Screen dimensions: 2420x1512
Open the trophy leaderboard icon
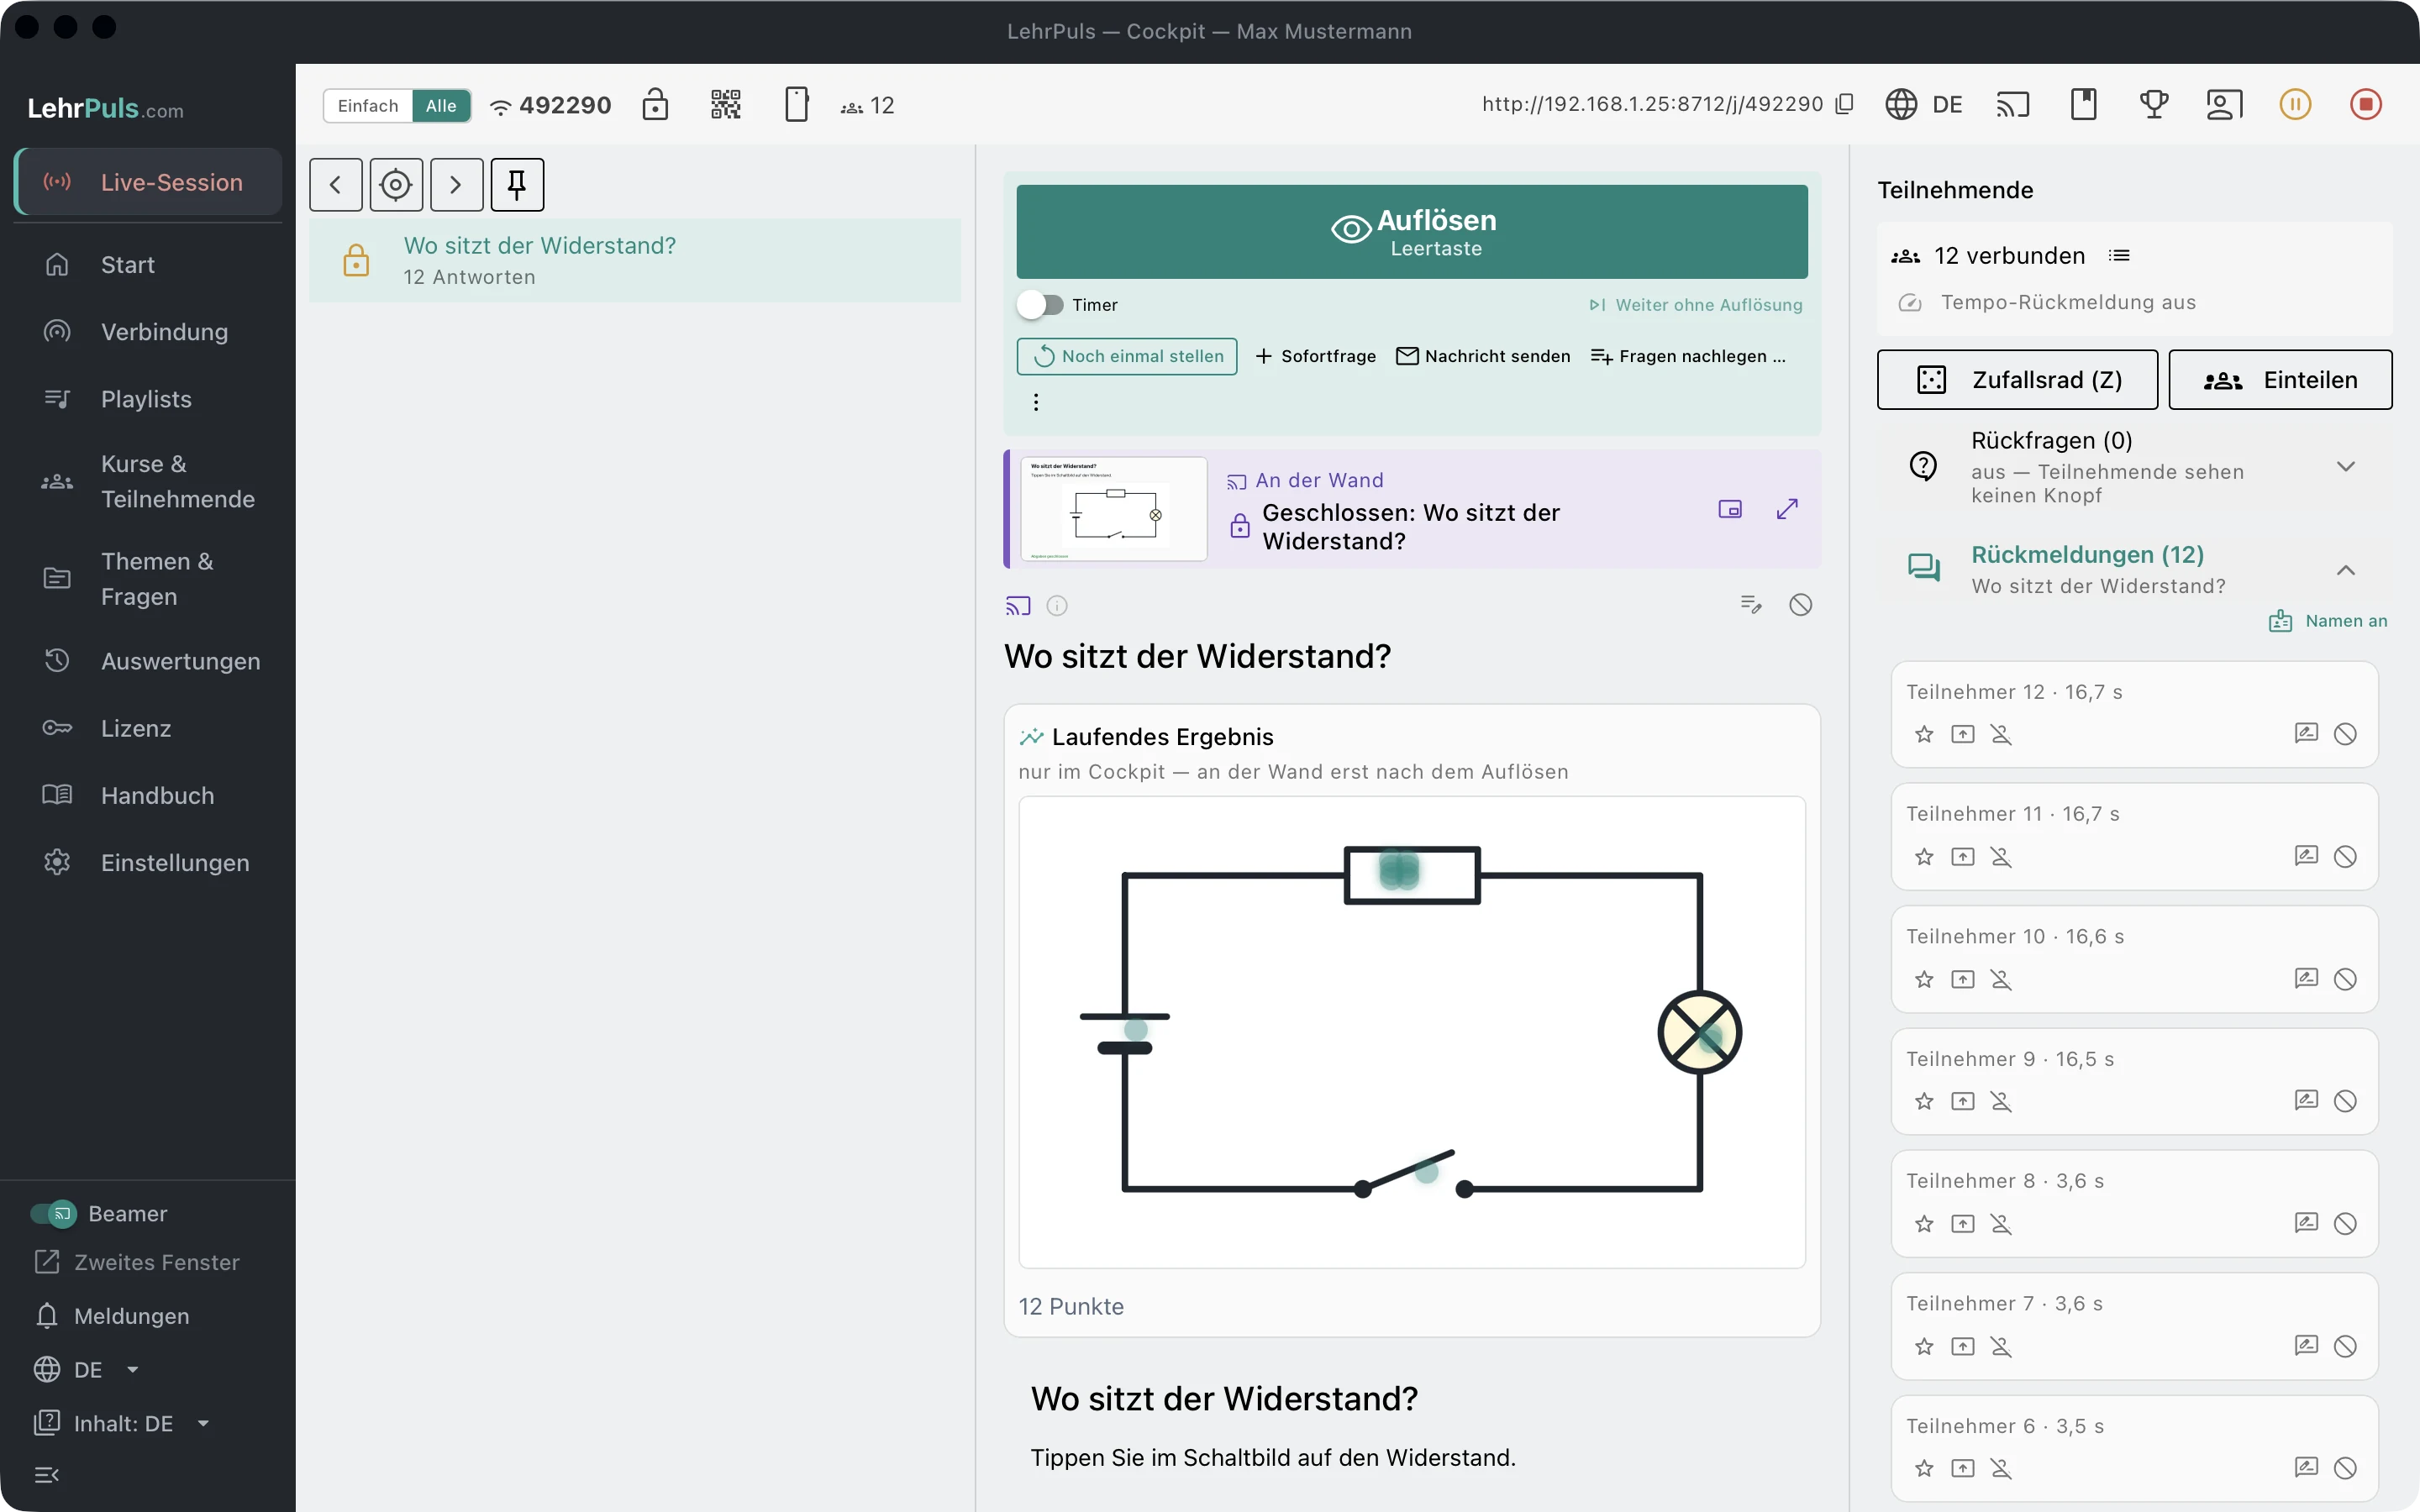[2154, 104]
